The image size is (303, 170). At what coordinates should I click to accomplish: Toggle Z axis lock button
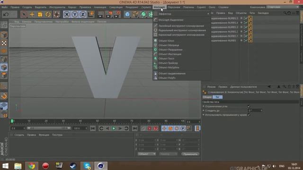click(83, 15)
